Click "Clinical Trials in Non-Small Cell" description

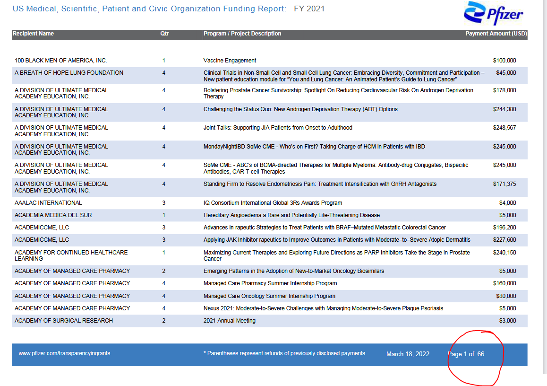point(344,76)
